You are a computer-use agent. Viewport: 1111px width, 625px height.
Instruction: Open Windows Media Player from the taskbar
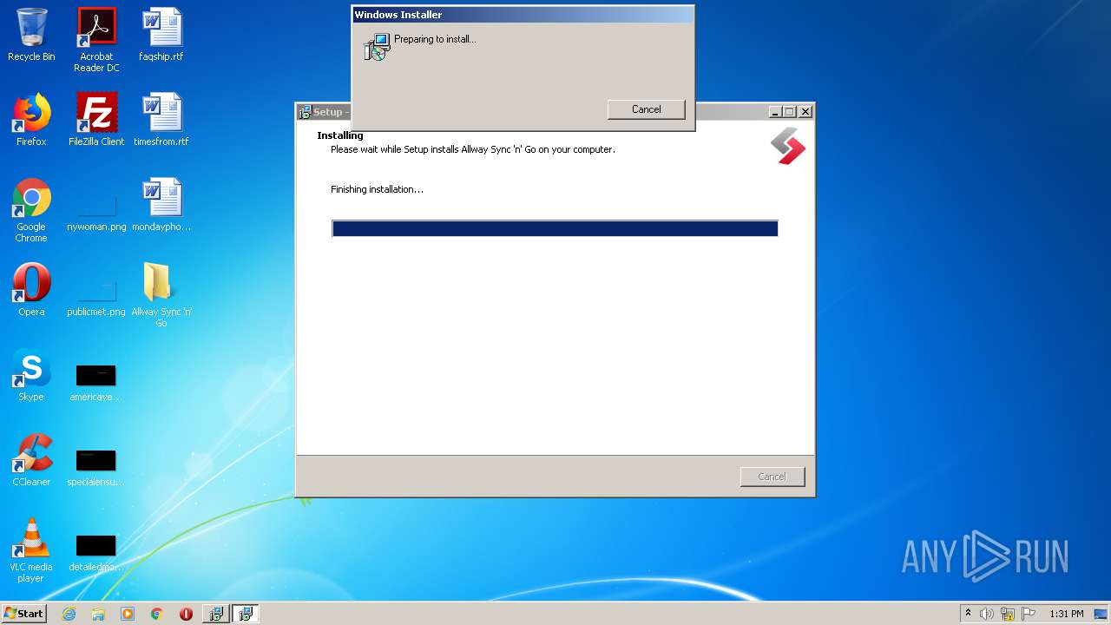coord(128,614)
